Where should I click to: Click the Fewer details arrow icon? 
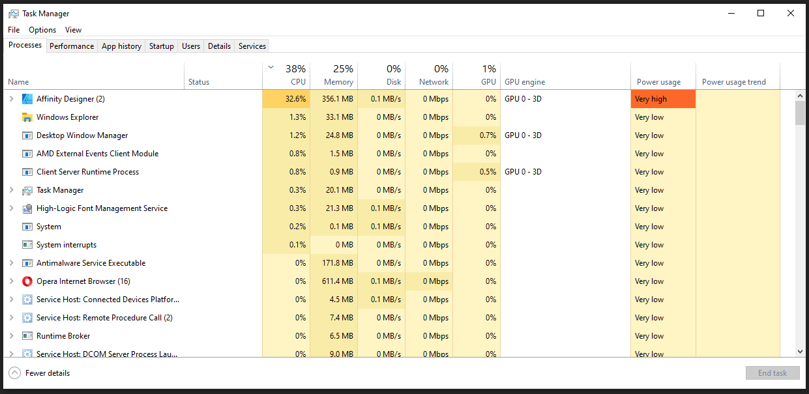14,373
